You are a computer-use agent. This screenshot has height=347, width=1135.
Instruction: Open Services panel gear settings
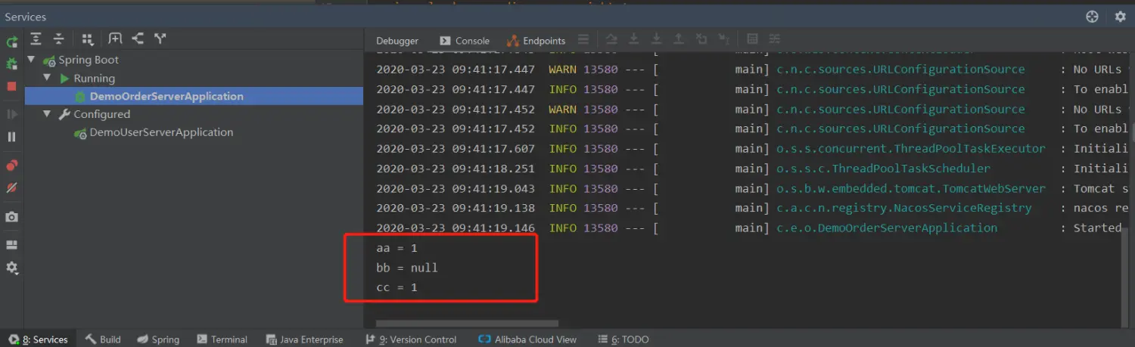coord(1120,17)
